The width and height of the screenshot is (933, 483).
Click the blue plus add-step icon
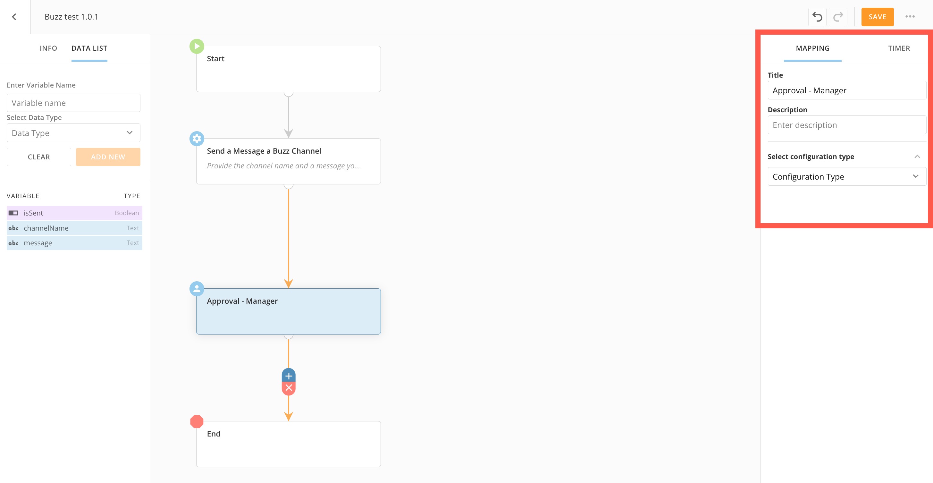289,376
